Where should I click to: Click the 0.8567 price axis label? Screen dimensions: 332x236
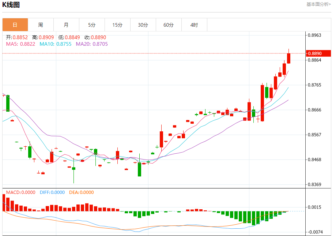(x=314, y=135)
